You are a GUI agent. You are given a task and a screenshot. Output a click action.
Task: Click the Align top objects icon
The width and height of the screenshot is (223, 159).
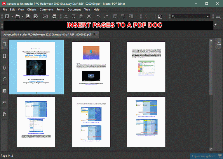[x=131, y=16]
